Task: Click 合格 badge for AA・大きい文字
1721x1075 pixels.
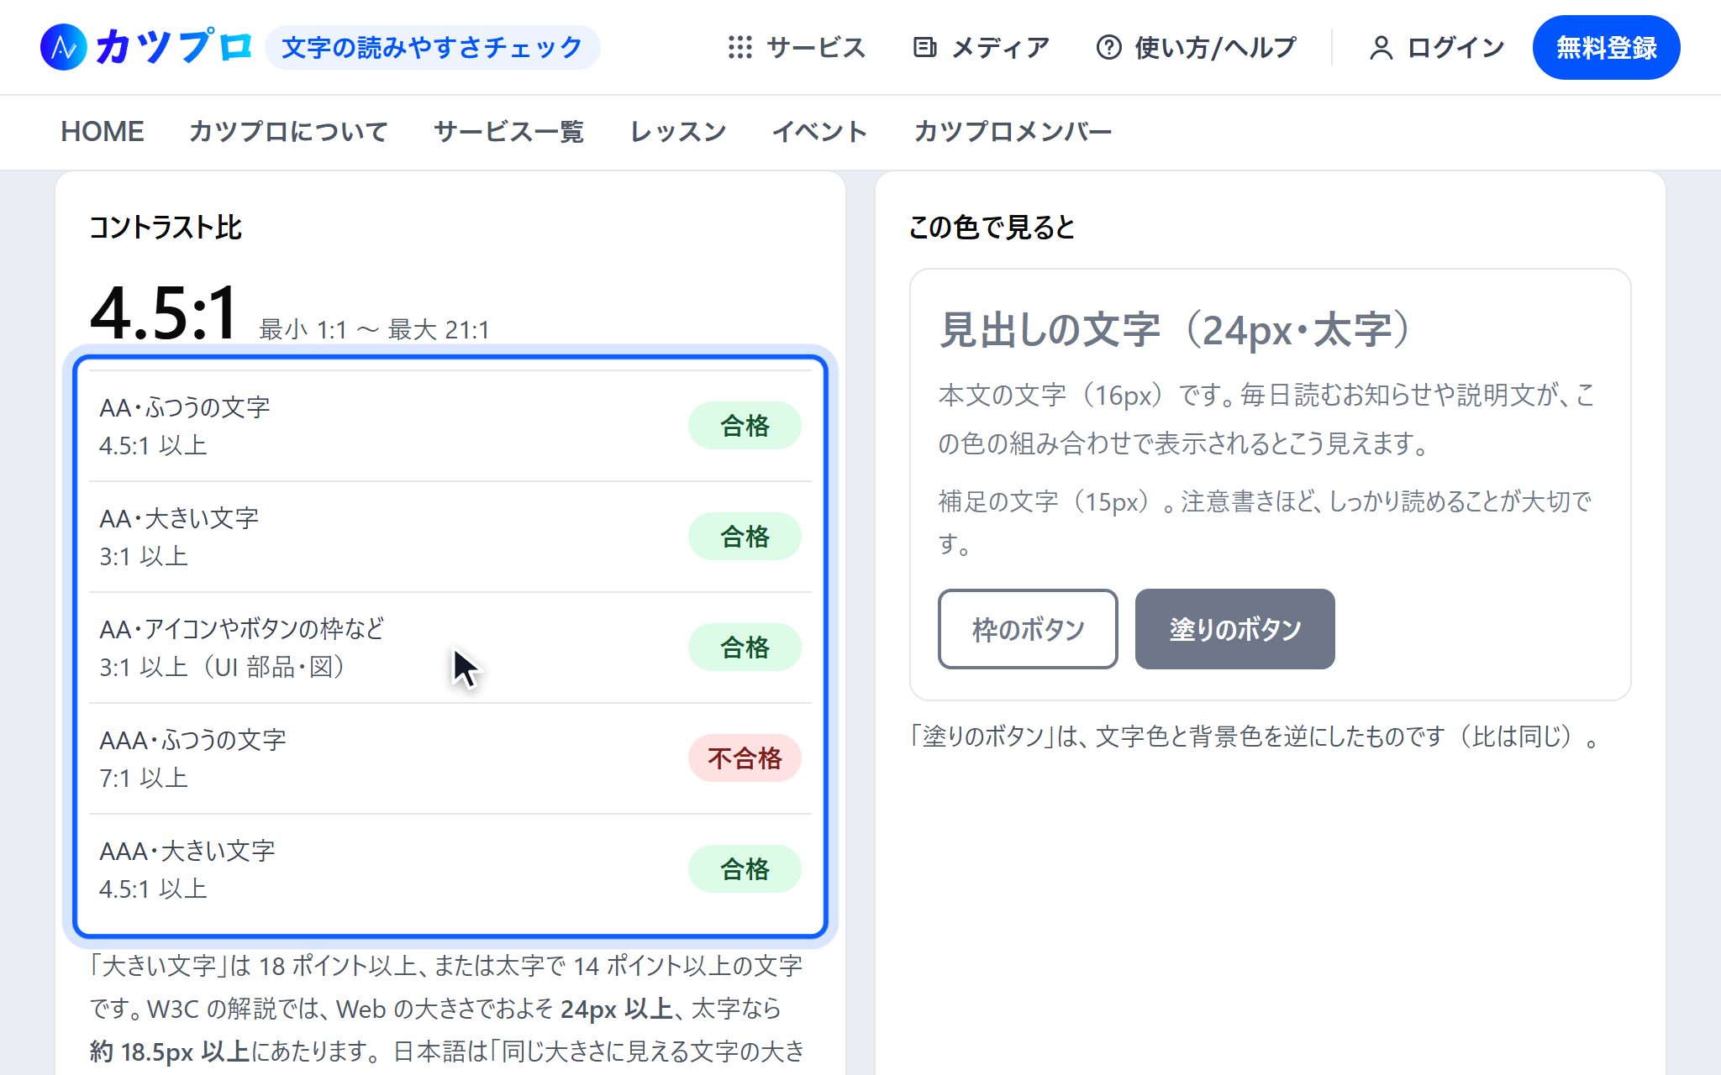Action: pyautogui.click(x=745, y=537)
